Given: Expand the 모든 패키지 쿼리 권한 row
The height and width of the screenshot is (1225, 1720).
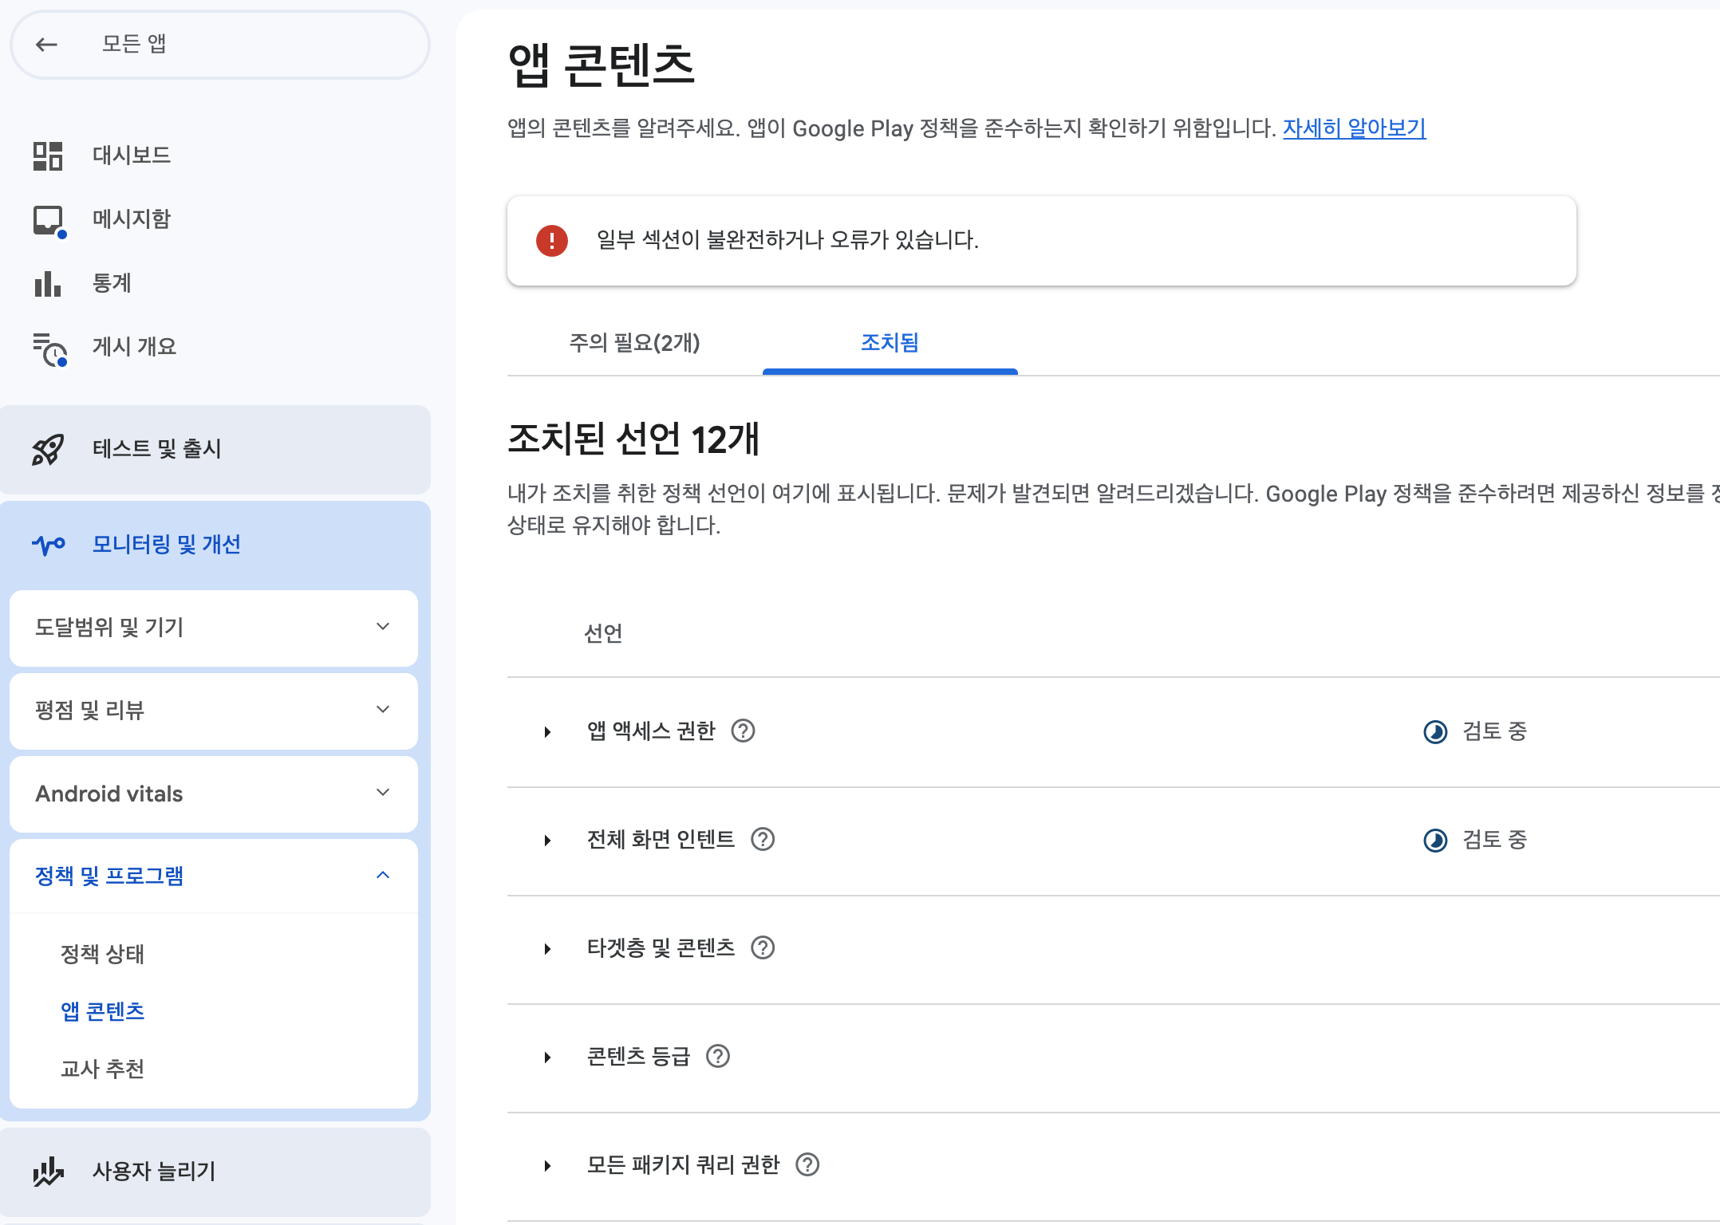Looking at the screenshot, I should click(x=547, y=1166).
